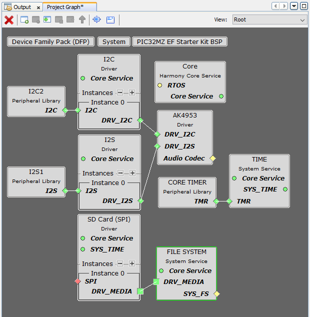
Task: Click the red X delete component icon
Action: pyautogui.click(x=9, y=20)
